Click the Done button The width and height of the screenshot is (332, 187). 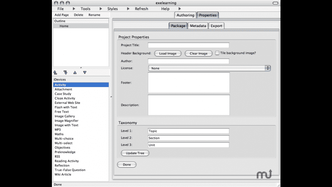coord(127,164)
